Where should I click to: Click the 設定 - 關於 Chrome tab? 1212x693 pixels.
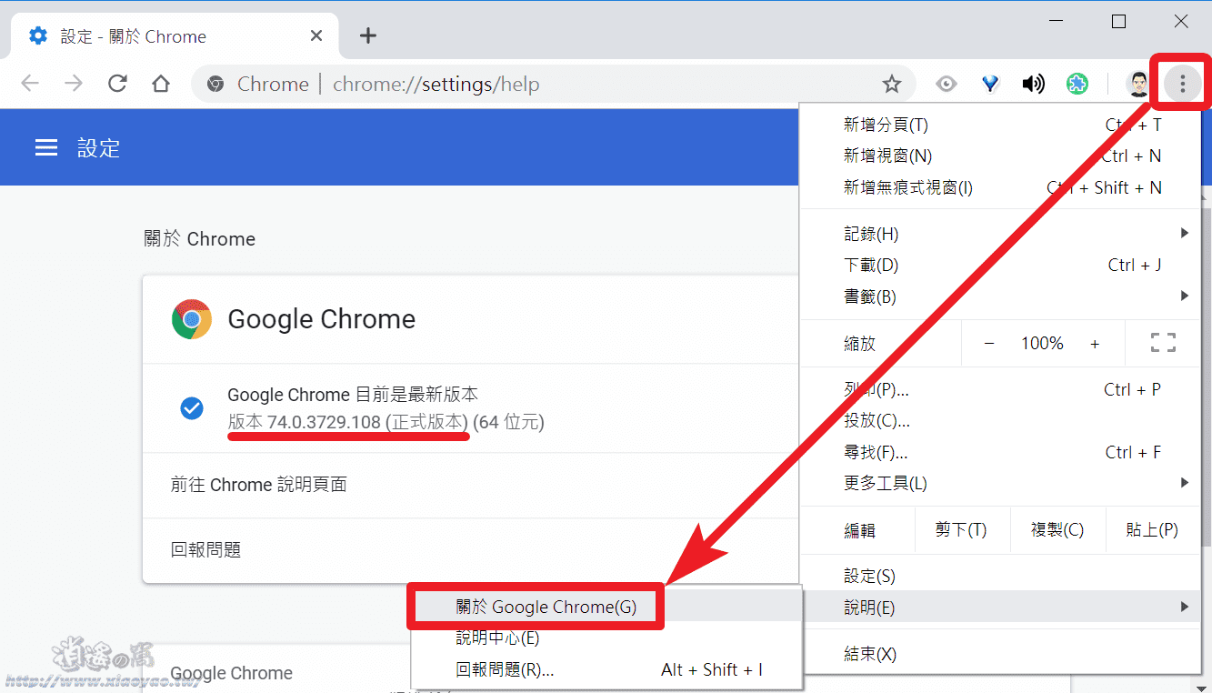point(173,36)
